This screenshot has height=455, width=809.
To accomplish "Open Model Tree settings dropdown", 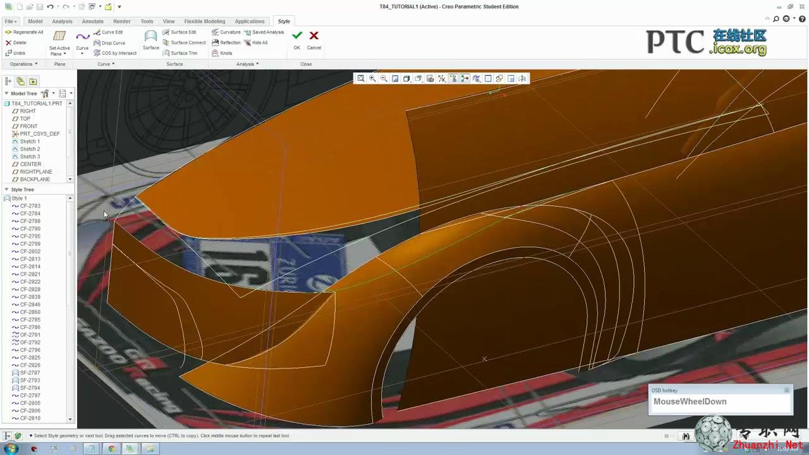I will pos(47,94).
